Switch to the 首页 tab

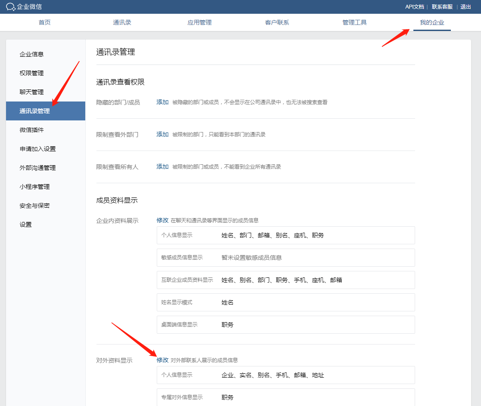(x=44, y=22)
